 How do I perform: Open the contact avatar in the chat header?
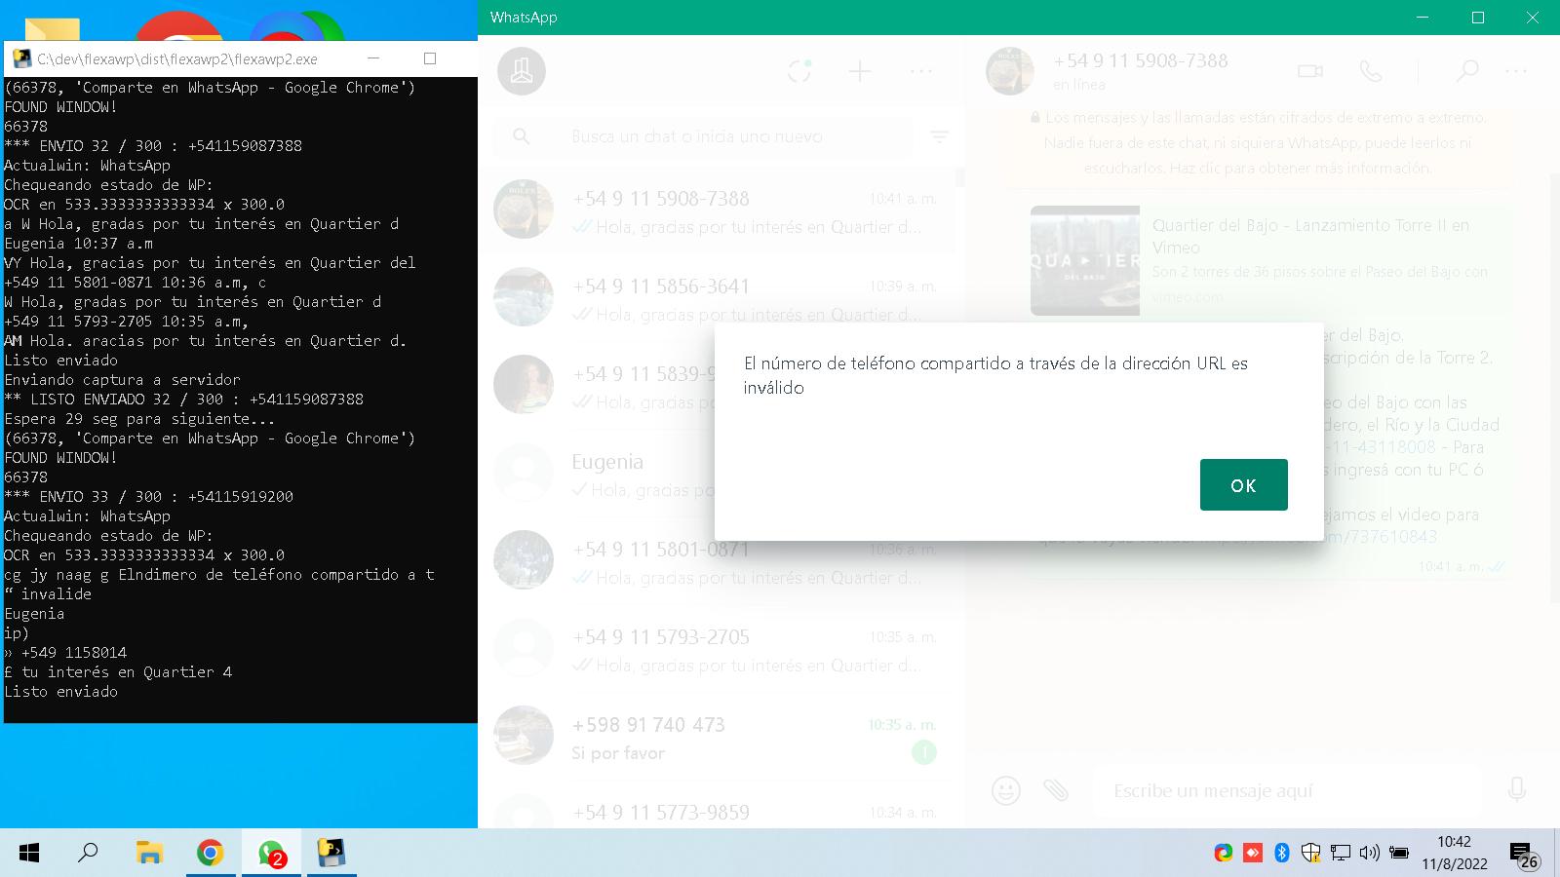[1010, 71]
